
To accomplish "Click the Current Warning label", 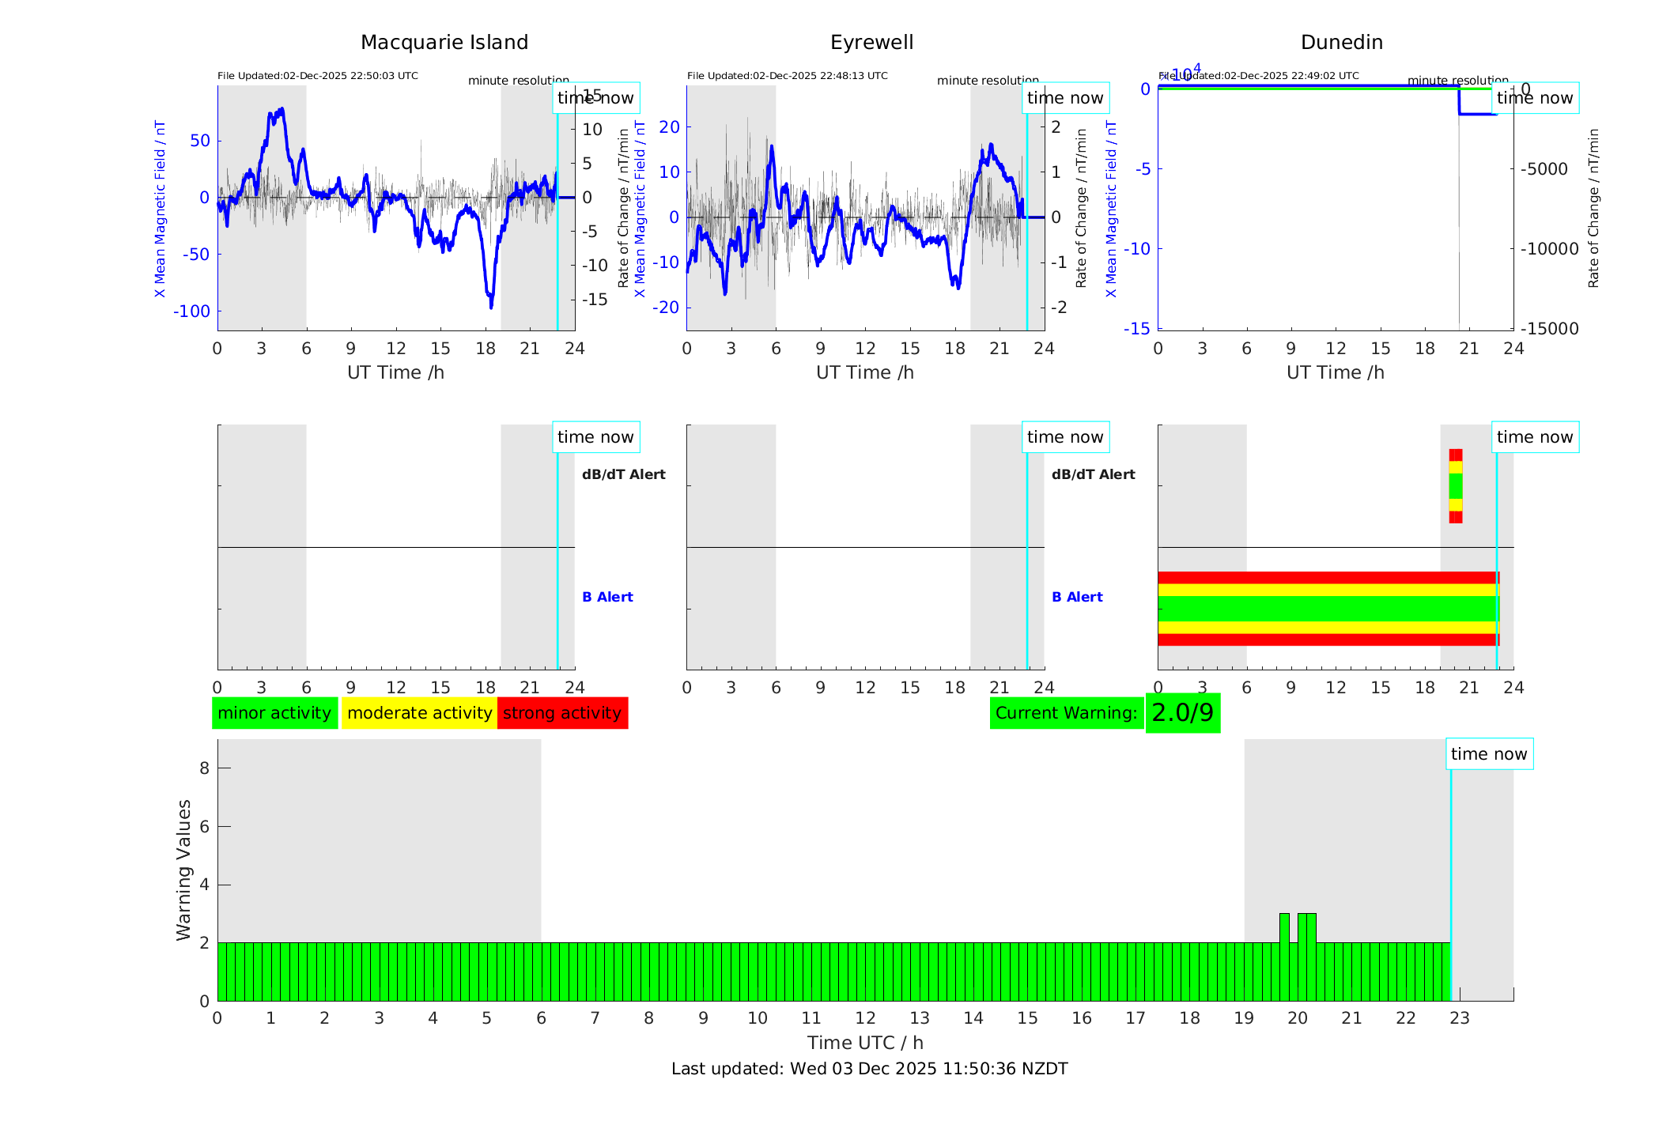I will point(1066,713).
